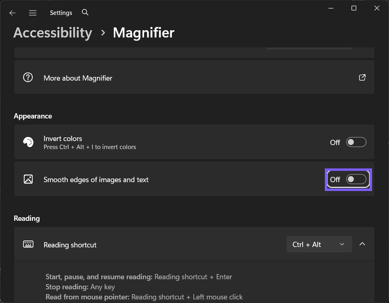389x303 pixels.
Task: Open the hamburger navigation menu
Action: (x=33, y=13)
